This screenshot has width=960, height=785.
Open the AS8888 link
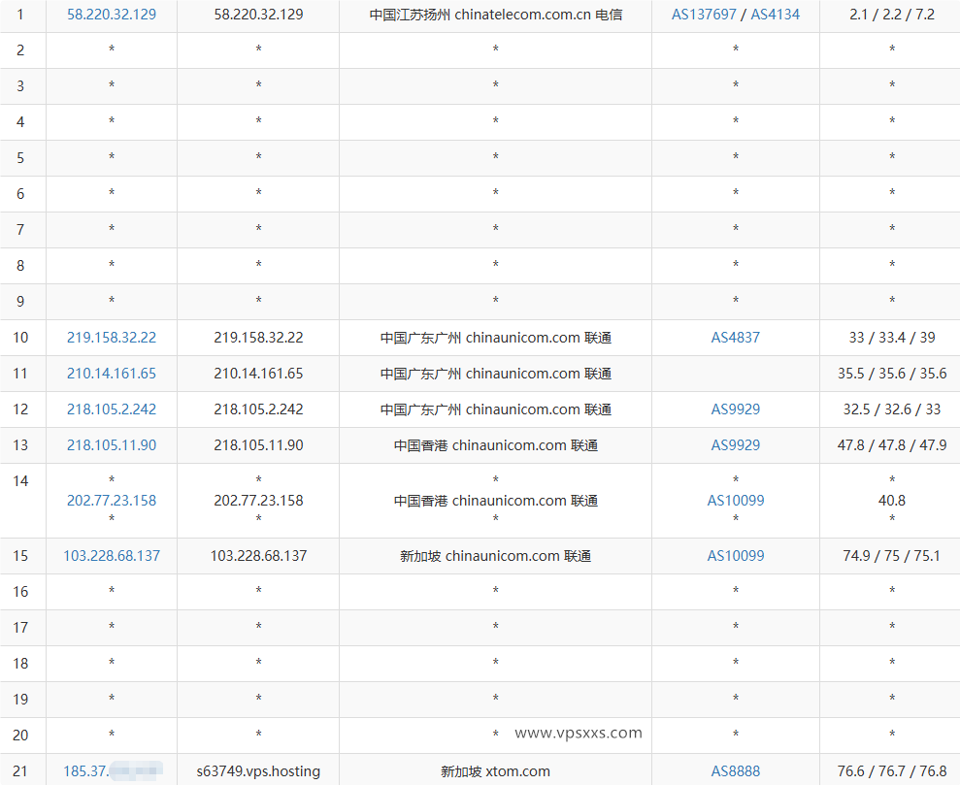point(736,770)
